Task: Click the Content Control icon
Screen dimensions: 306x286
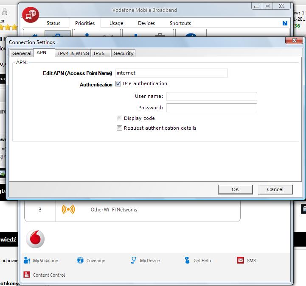Action: 27,275
